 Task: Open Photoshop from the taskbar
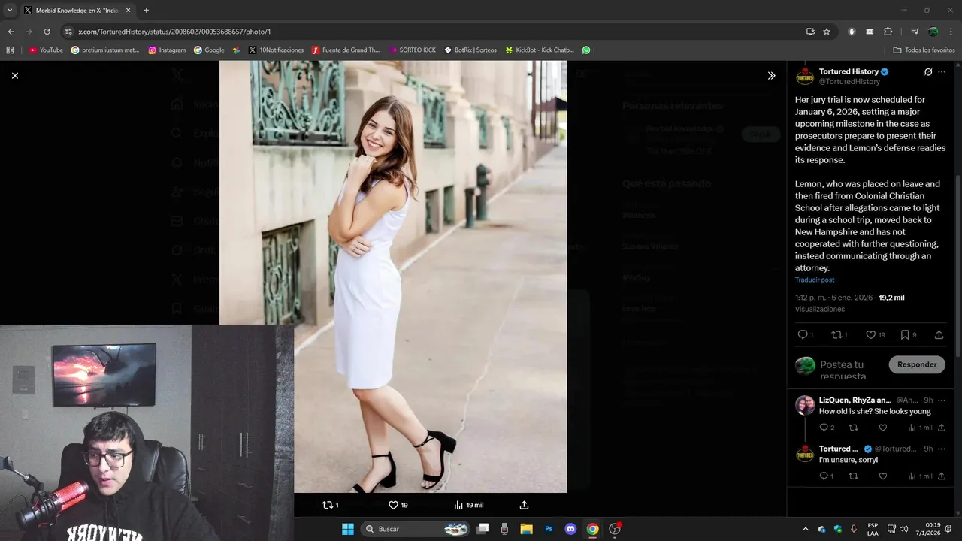(x=549, y=529)
